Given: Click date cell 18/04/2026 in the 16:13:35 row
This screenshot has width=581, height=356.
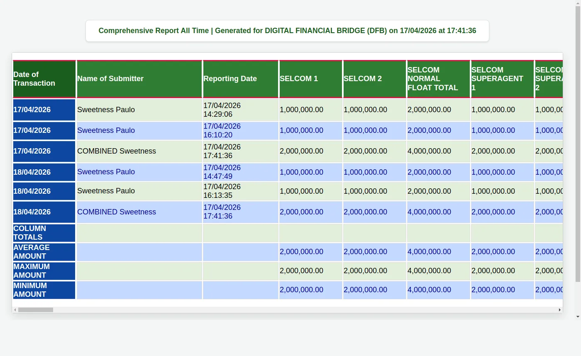Looking at the screenshot, I should click(x=44, y=191).
